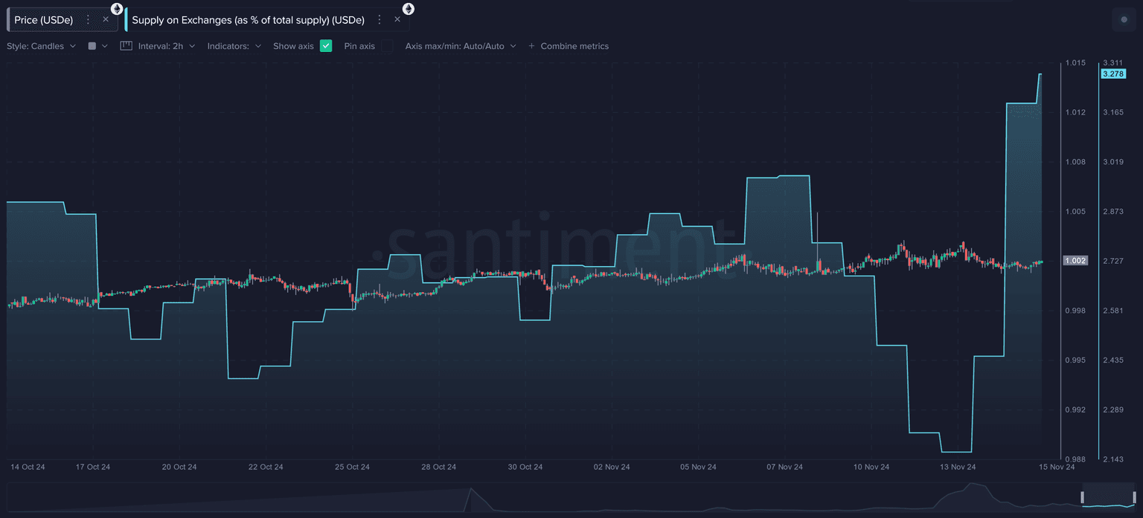Viewport: 1143px width, 518px height.
Task: Enable the Pin axis checkbox
Action: (387, 46)
